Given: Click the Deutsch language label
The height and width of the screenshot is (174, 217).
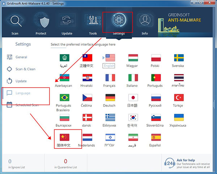Looking at the screenshot, I should point(109,106).
